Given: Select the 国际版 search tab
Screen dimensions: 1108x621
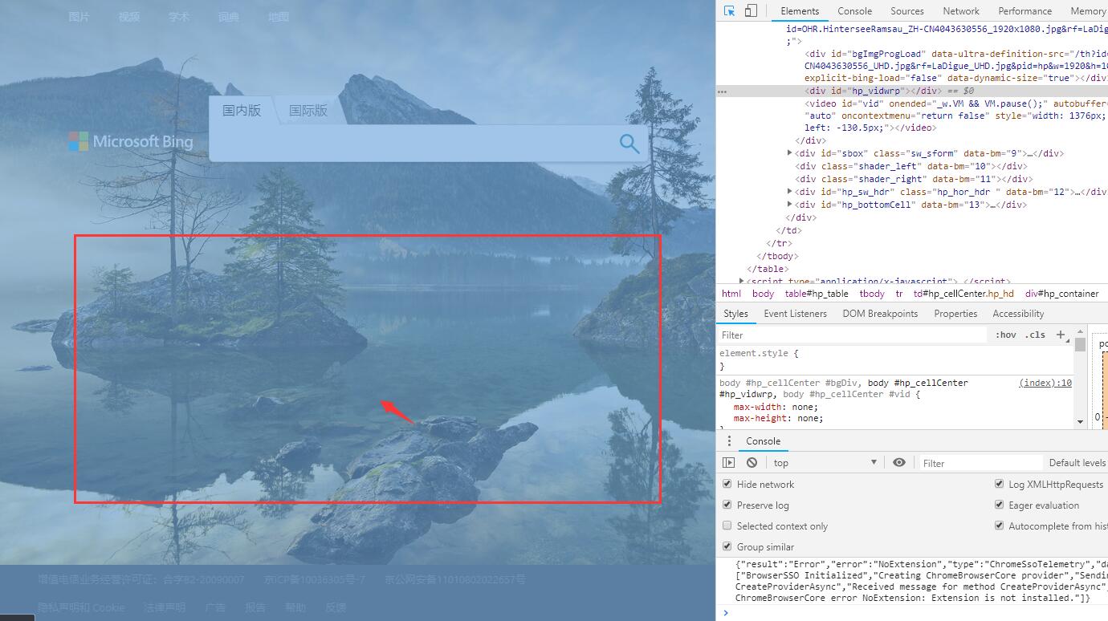Looking at the screenshot, I should pyautogui.click(x=308, y=111).
